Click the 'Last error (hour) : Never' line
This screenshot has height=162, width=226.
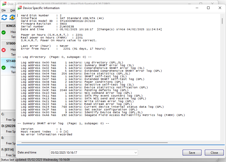[45, 46]
